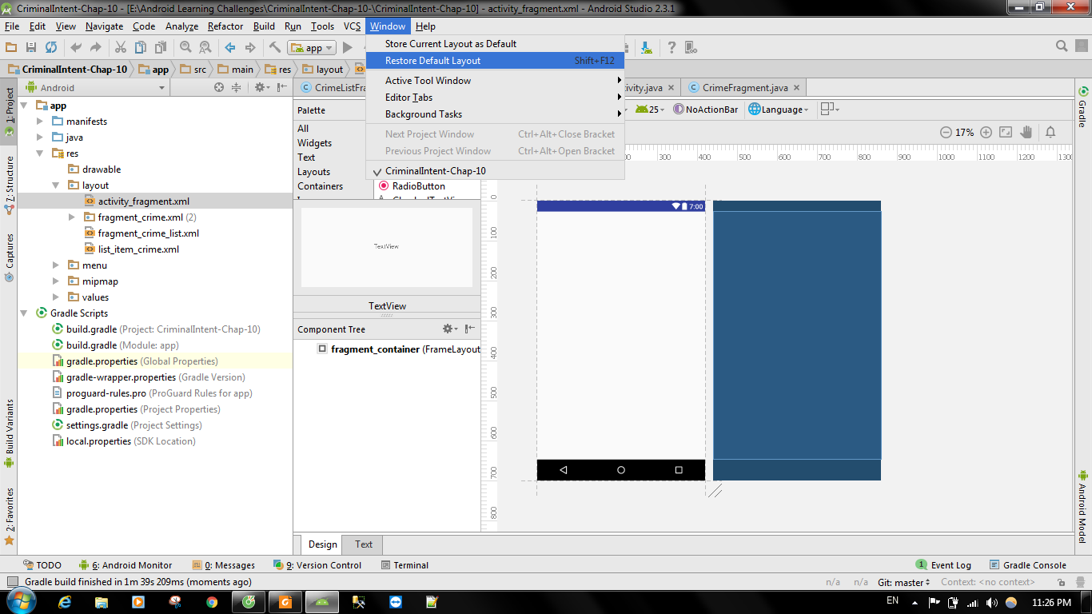Open the API 25 version dropdown
Image resolution: width=1092 pixels, height=614 pixels.
click(650, 110)
